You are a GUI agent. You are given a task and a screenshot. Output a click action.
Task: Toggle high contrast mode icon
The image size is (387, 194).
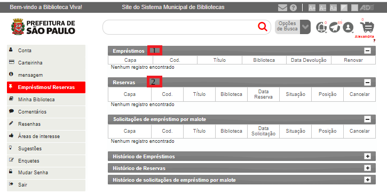pyautogui.click(x=344, y=8)
